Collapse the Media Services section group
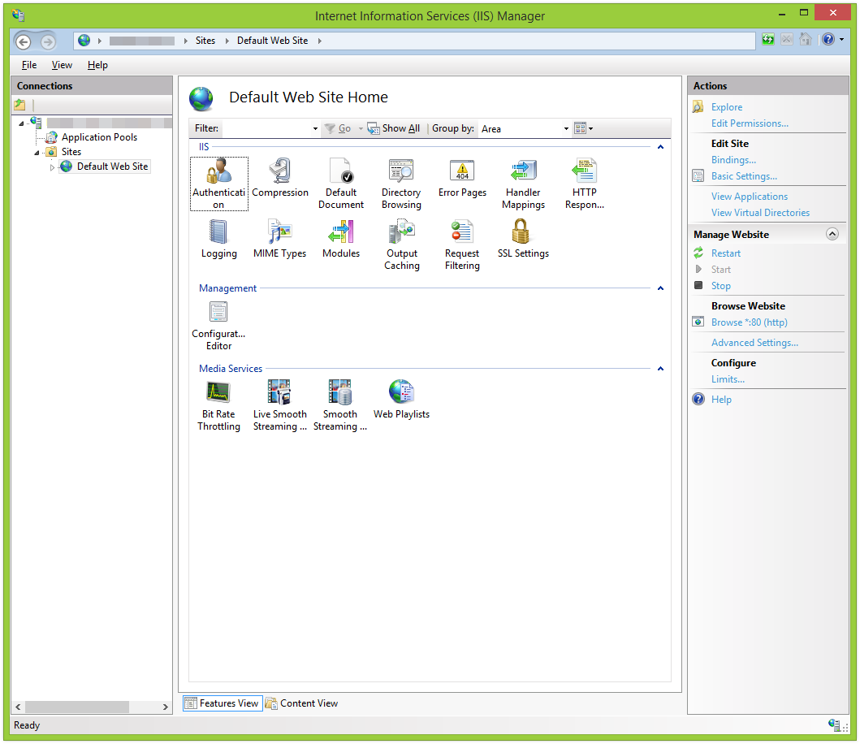This screenshot has width=860, height=744. (x=660, y=369)
